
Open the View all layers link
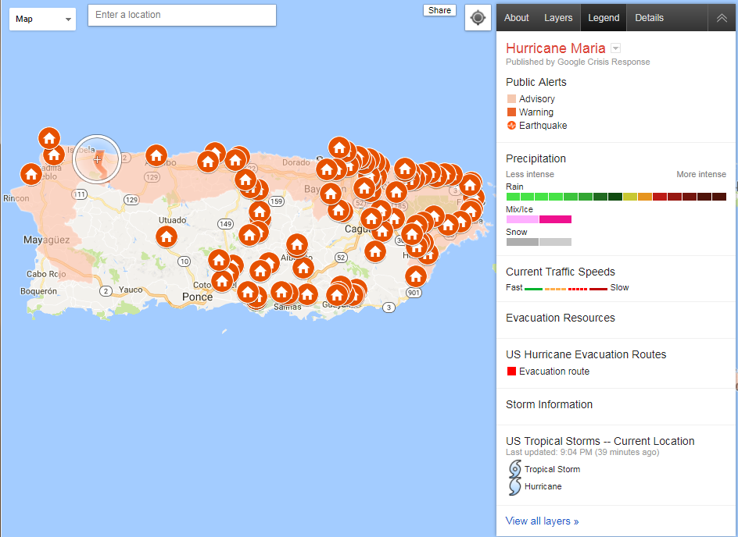(543, 521)
